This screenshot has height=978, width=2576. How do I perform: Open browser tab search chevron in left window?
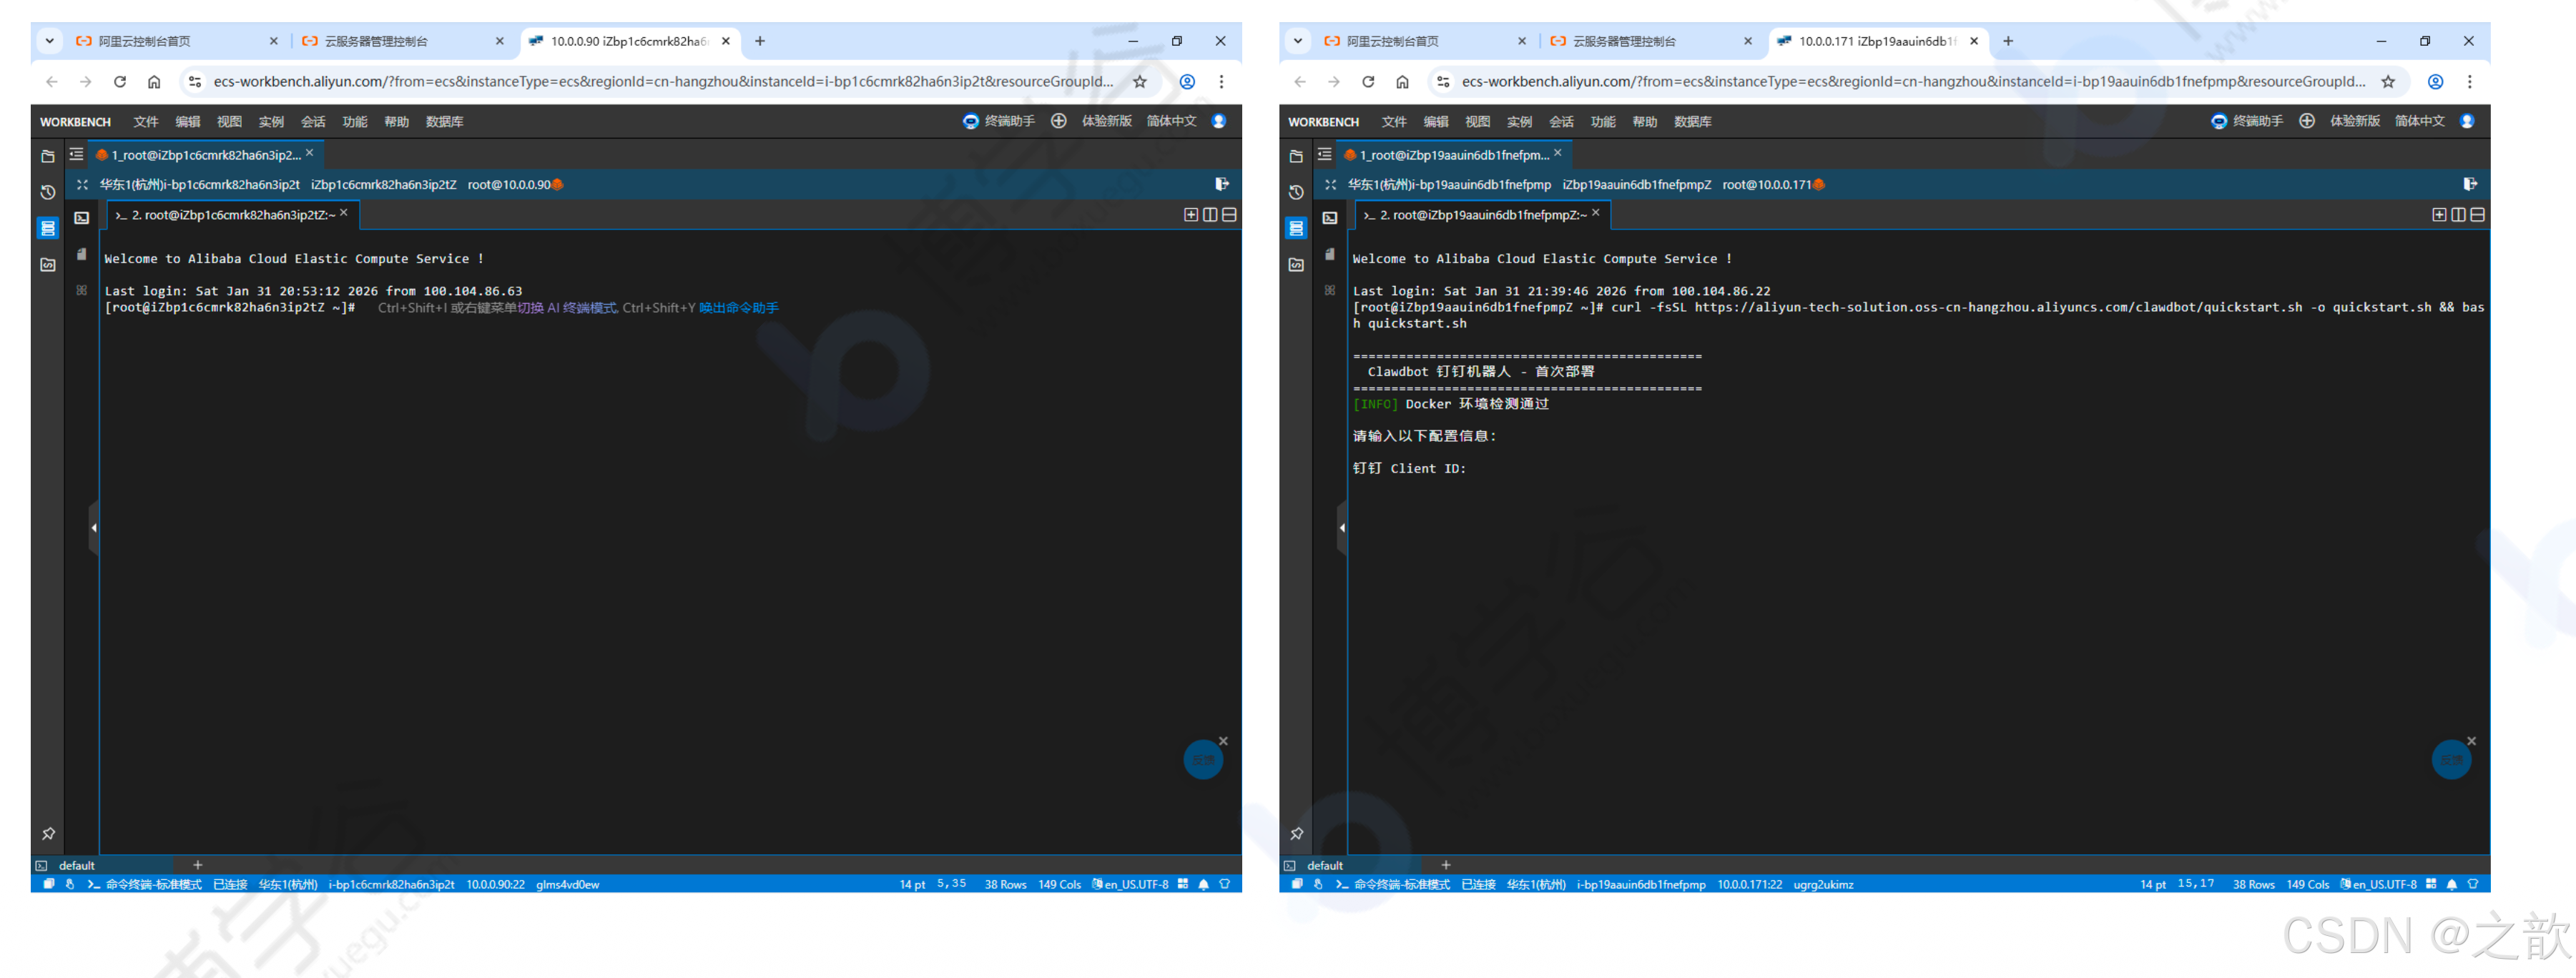tap(49, 41)
